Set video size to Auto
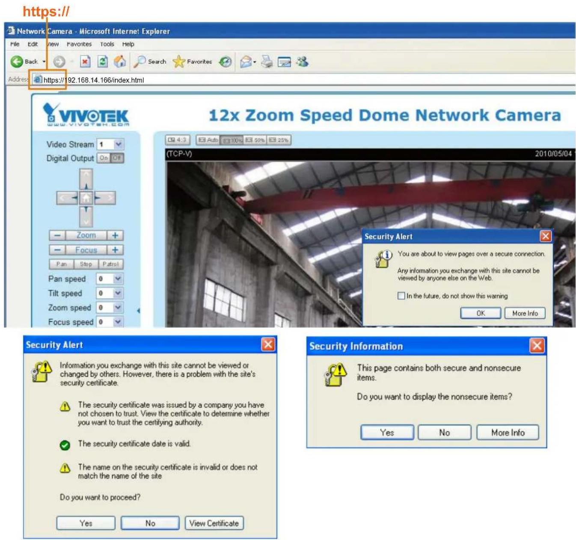 click(208, 140)
